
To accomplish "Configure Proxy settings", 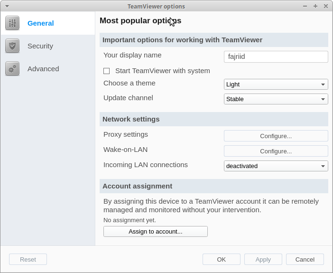I will click(x=276, y=136).
